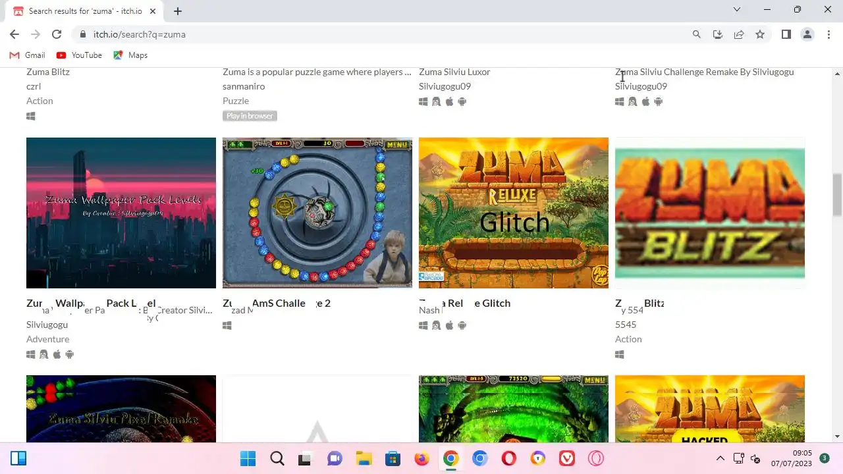Open the Gmail bookmark
This screenshot has height=474, width=843.
tap(28, 55)
